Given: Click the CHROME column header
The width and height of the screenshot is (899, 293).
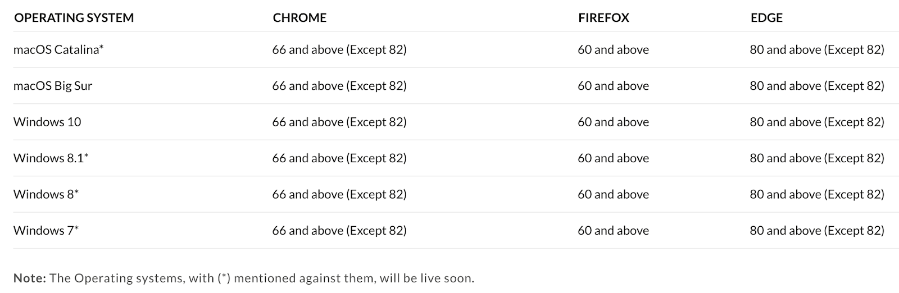Looking at the screenshot, I should click(299, 18).
